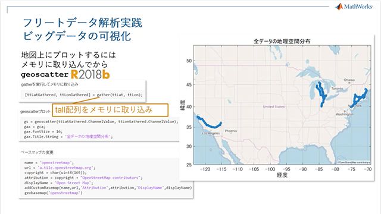Click the 'gs = geoscatter(...)' code line
Image resolution: width=381 pixels, height=214 pixels.
tap(101, 121)
